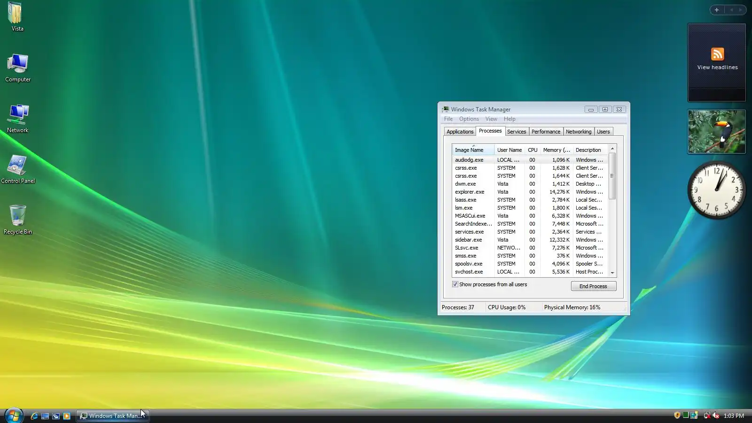
Task: Click View headlines in the feed gadget
Action: (x=717, y=67)
